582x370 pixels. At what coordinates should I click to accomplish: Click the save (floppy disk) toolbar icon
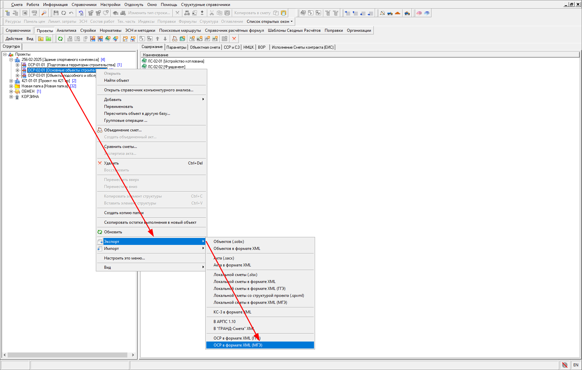[56, 13]
